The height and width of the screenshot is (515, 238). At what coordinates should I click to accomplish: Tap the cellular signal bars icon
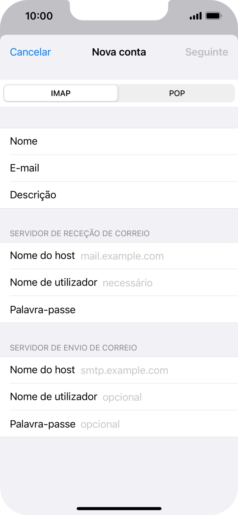[195, 16]
